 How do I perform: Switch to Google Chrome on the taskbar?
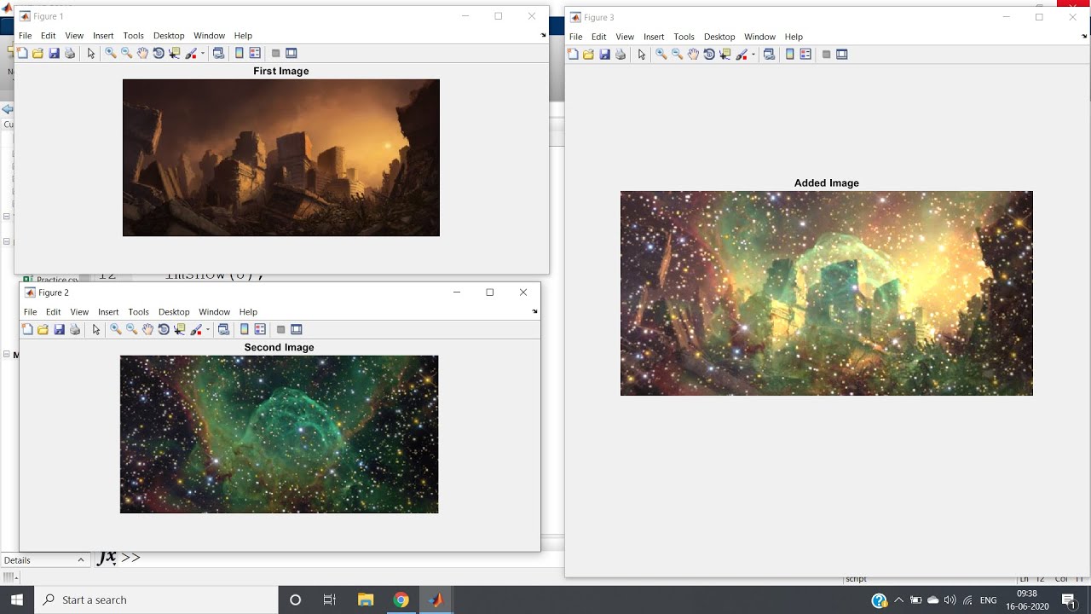click(401, 600)
